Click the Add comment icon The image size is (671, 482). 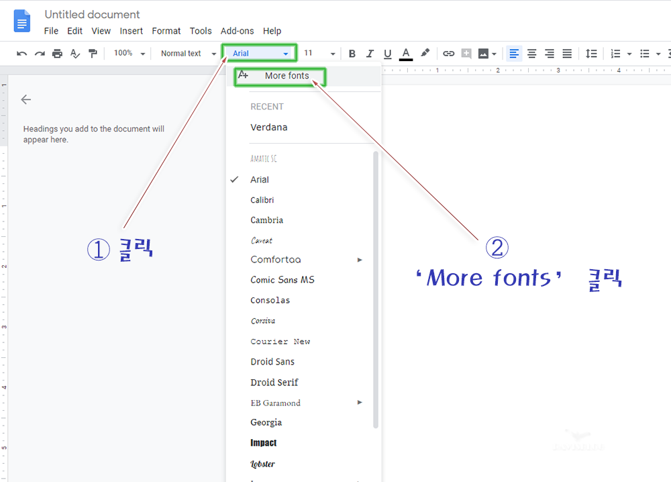[466, 54]
